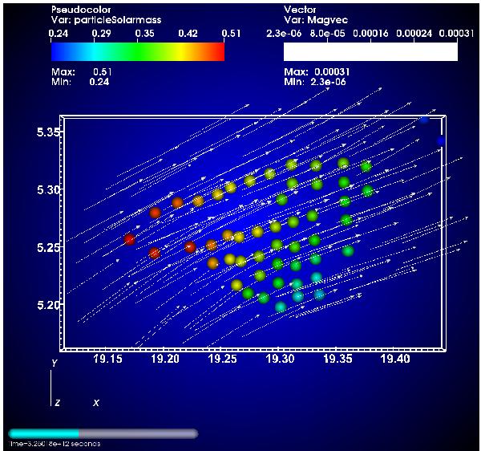Viewport: 481px width, 451px height.
Task: Click the white Vector Magvec color bar
Action: 370,51
